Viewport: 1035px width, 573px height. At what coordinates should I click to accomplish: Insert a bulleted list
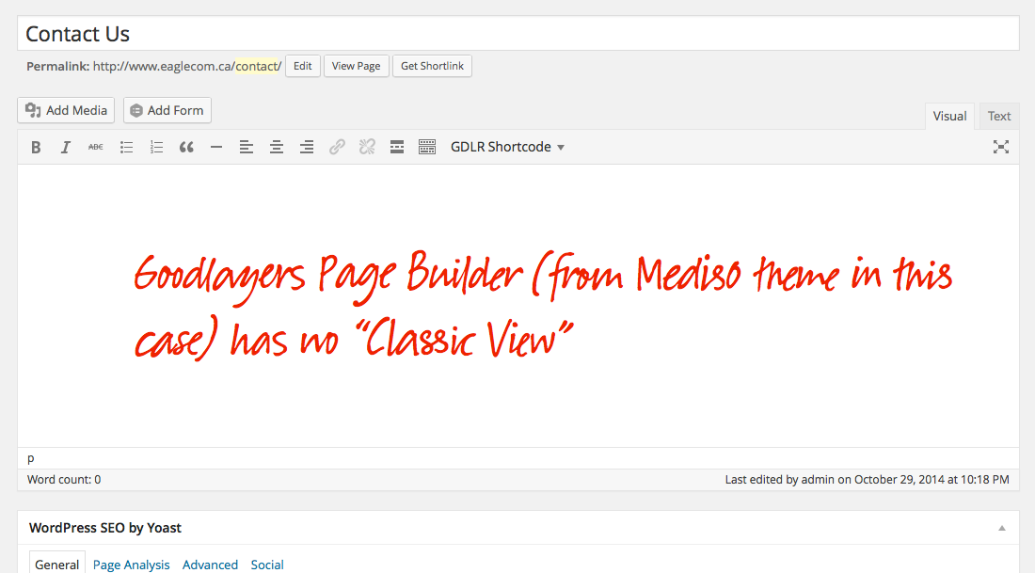coord(126,147)
